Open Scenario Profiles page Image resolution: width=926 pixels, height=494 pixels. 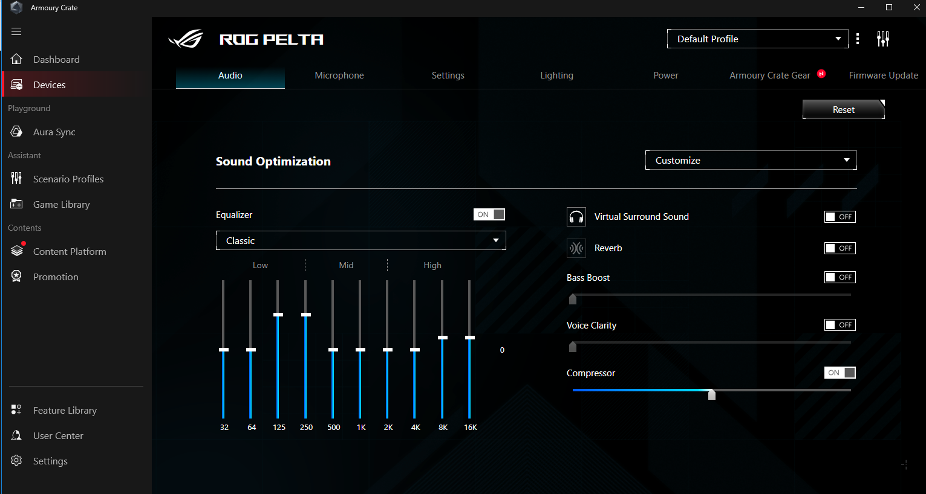point(77,179)
